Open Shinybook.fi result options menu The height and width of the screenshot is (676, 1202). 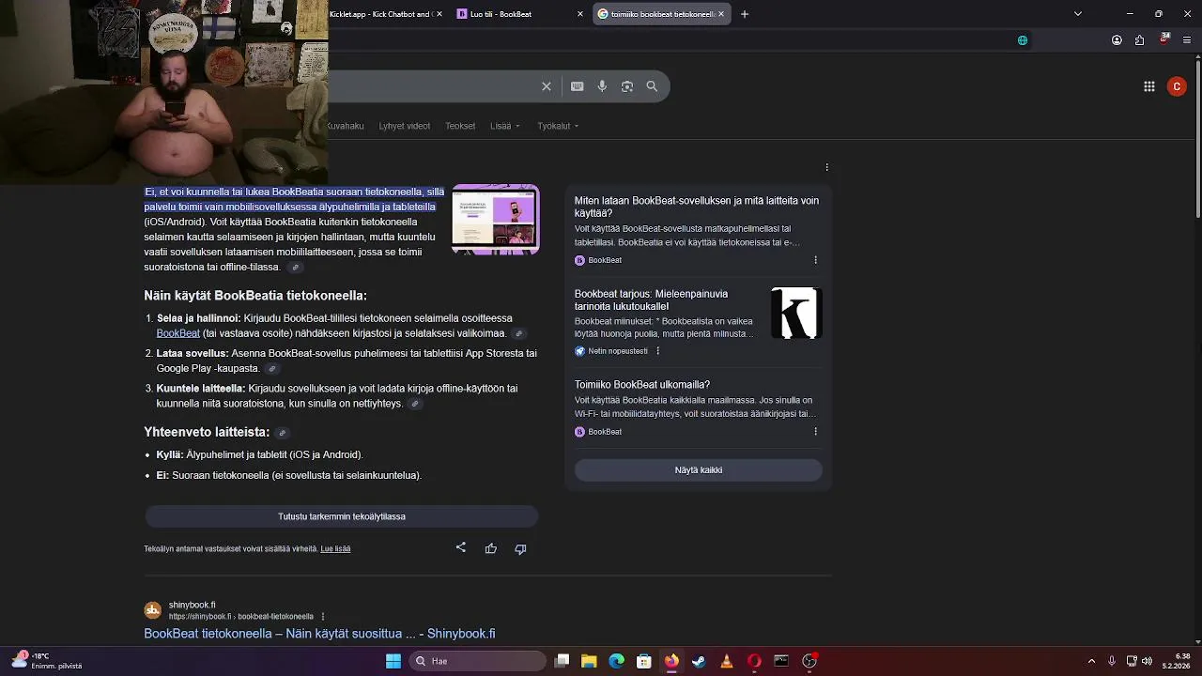click(323, 617)
